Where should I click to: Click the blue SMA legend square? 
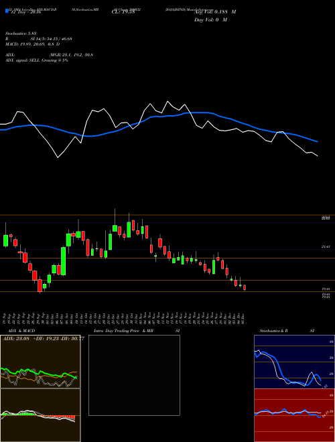pos(7,11)
